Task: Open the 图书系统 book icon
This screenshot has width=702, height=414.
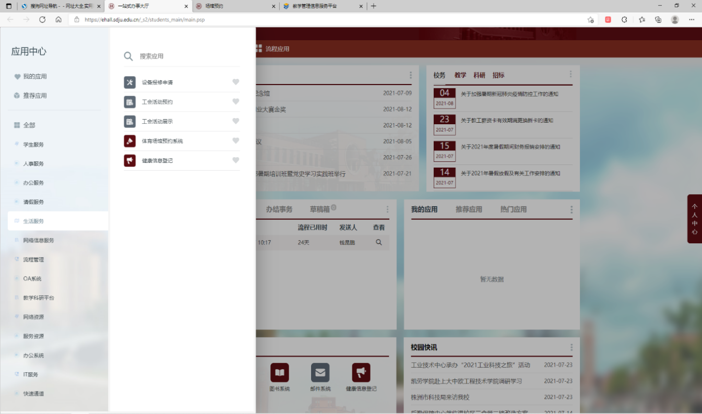Action: (x=279, y=373)
